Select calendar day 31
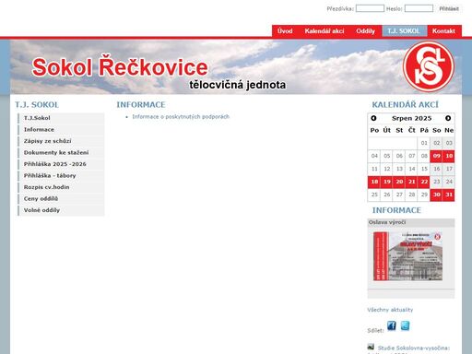472x354 pixels. (x=449, y=195)
